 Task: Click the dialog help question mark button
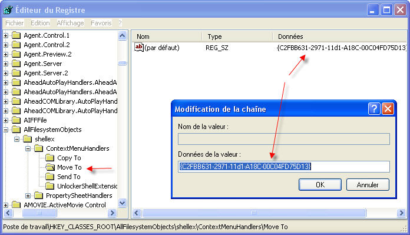pyautogui.click(x=374, y=109)
